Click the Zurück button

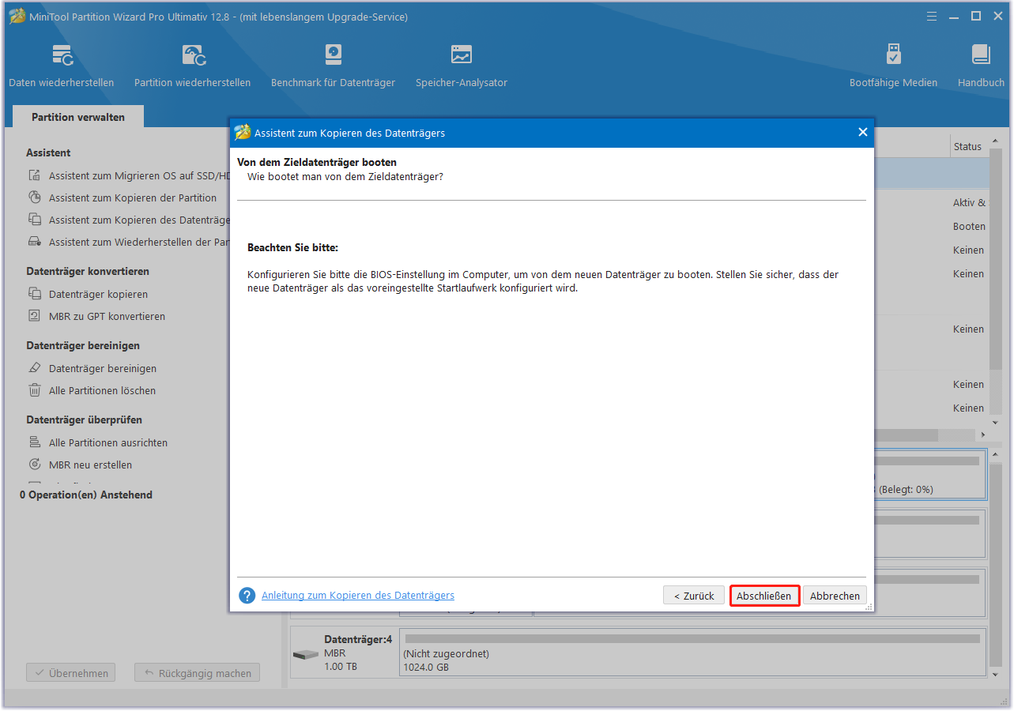point(694,596)
